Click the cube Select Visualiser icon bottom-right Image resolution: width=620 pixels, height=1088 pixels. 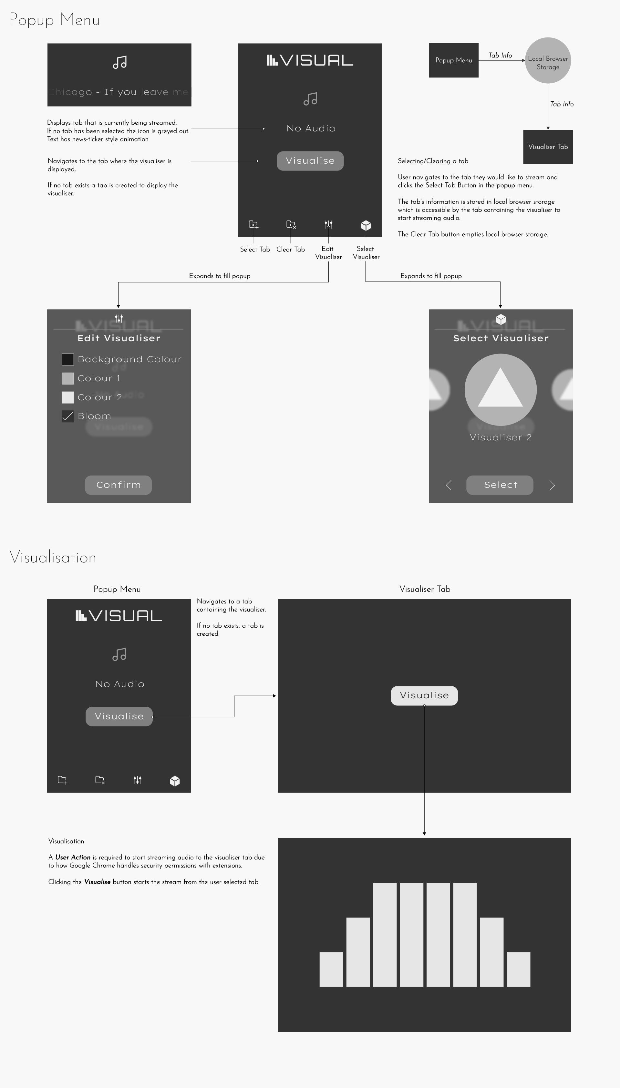(x=367, y=223)
